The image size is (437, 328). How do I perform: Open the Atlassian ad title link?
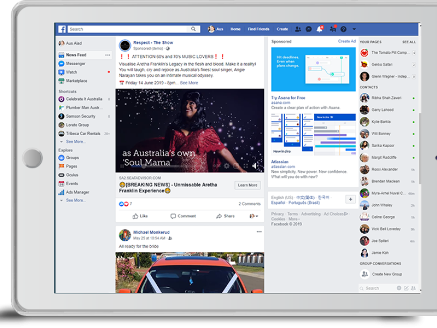[x=280, y=162]
